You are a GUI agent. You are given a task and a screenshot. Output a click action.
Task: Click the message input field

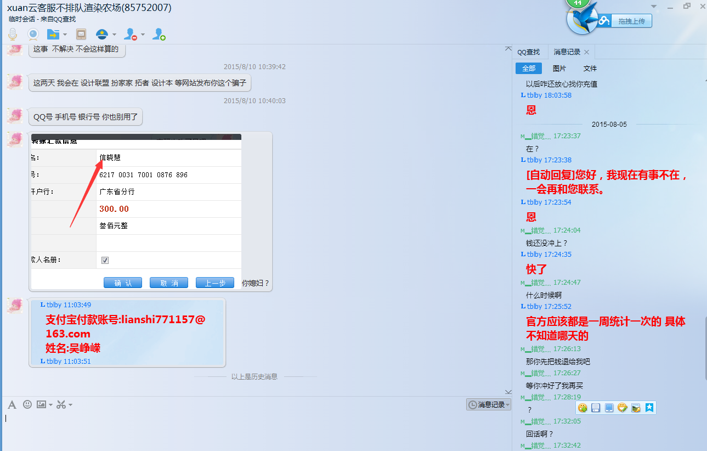tap(257, 431)
